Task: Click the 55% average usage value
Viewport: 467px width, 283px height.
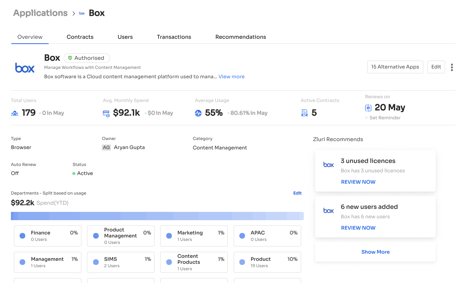Action: pos(214,113)
